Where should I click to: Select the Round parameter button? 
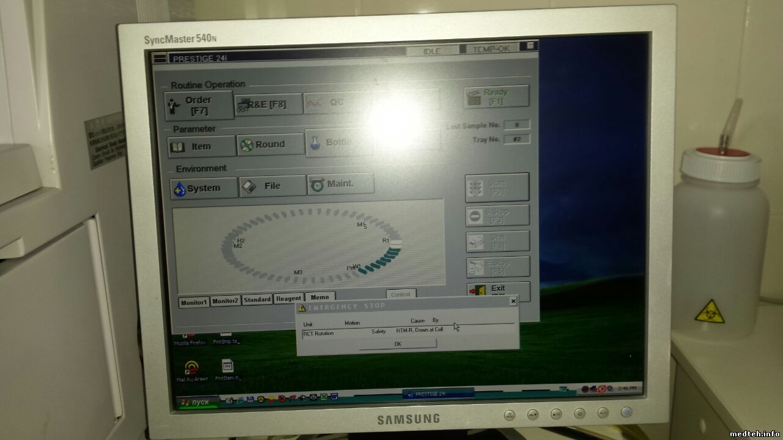(270, 145)
